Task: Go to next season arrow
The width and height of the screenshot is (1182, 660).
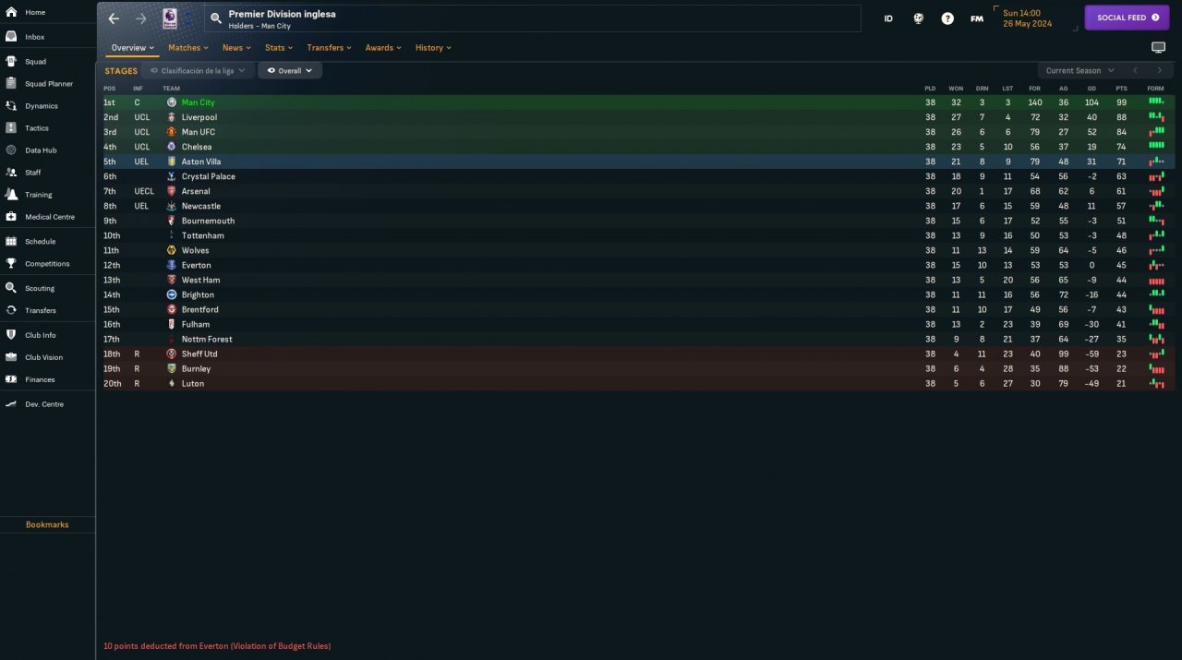Action: 1160,70
